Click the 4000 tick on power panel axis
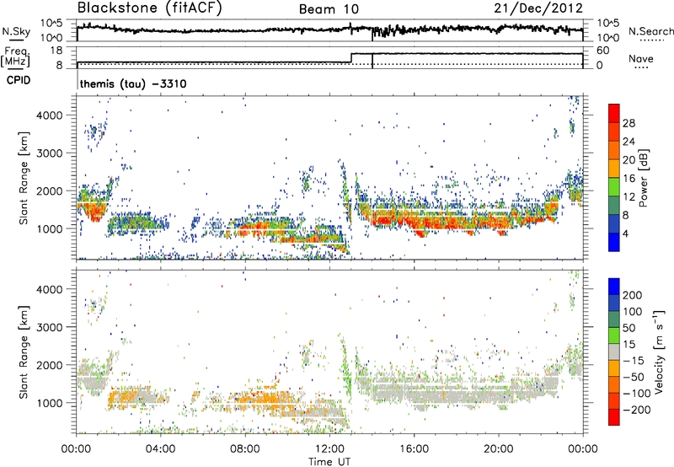 pyautogui.click(x=49, y=115)
